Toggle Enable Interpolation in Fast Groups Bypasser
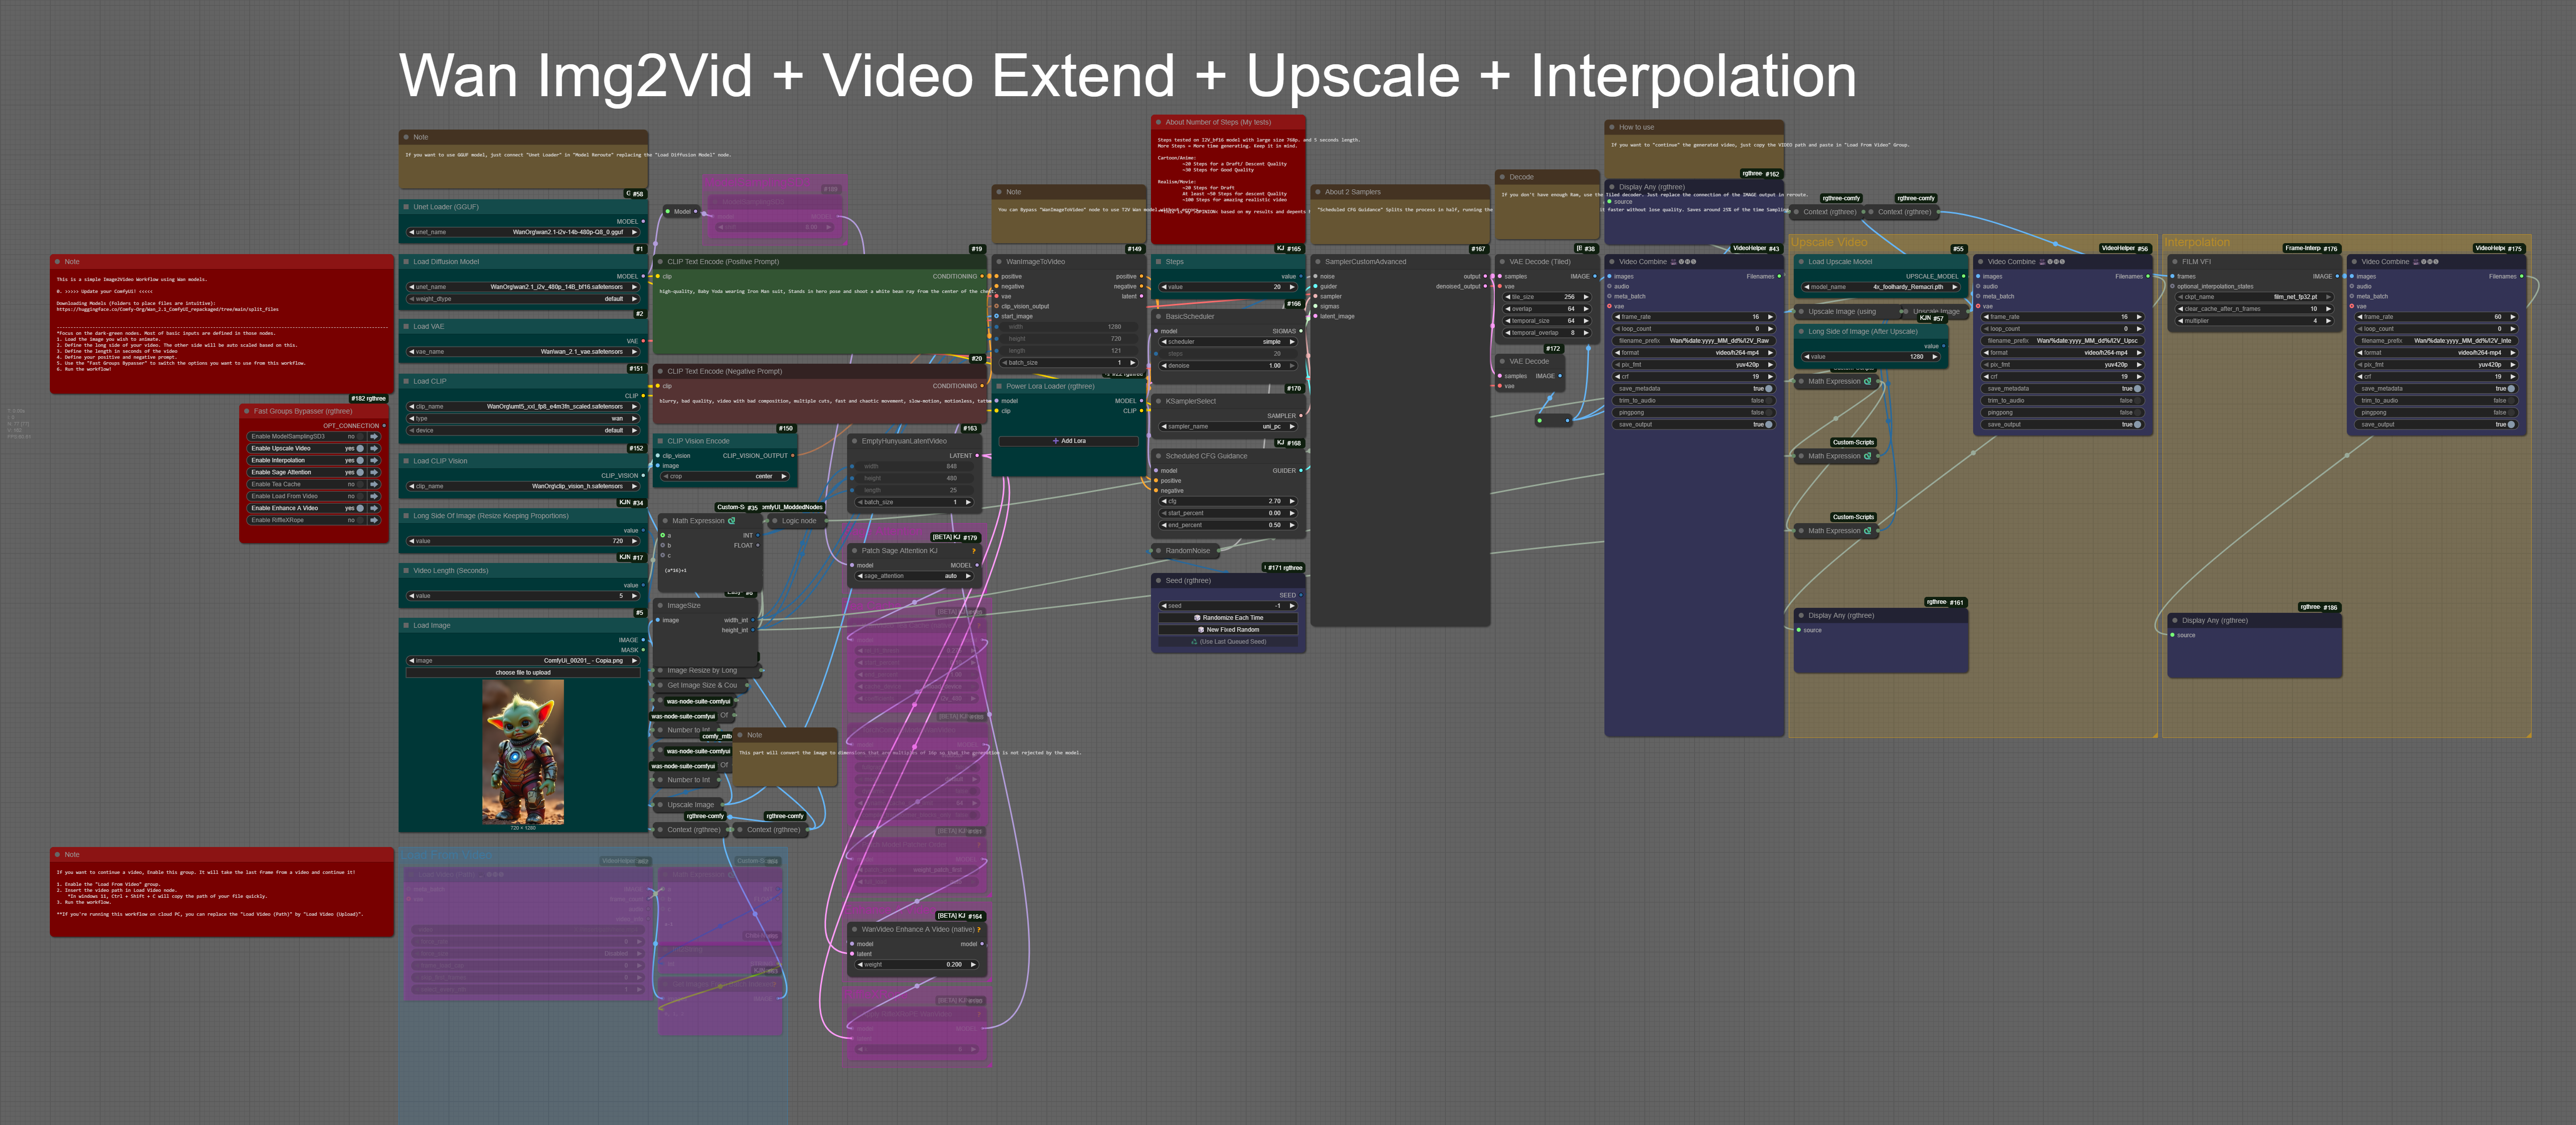The width and height of the screenshot is (2576, 1125). point(360,460)
